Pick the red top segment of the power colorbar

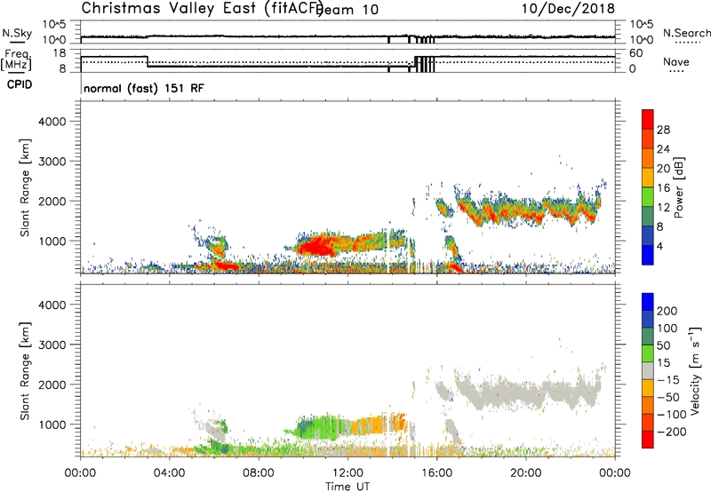click(x=648, y=119)
